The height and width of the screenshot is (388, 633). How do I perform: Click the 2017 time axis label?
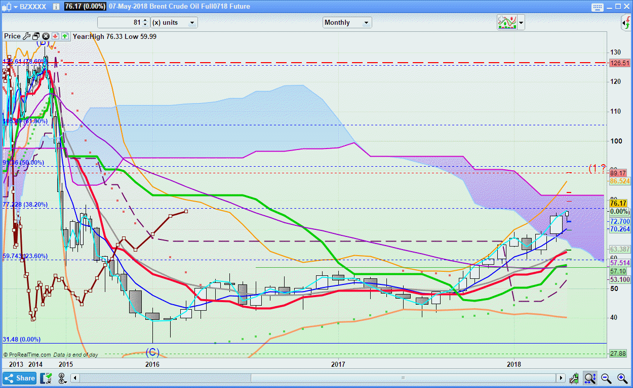point(338,364)
